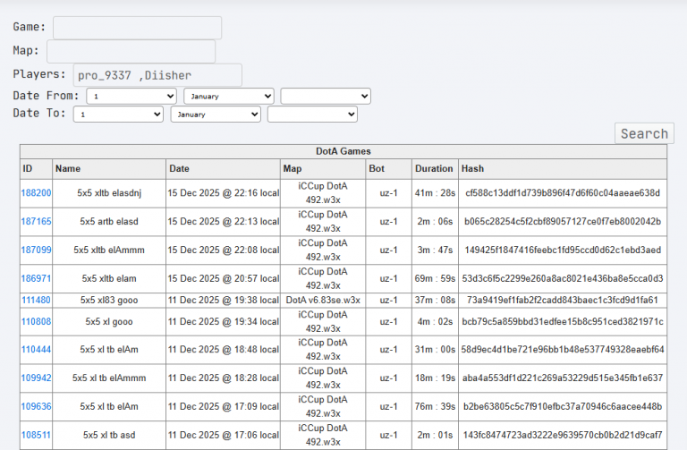The image size is (687, 450).
Task: Click date '15 Dec 2025 @ 22:16 local'
Action: pos(224,193)
